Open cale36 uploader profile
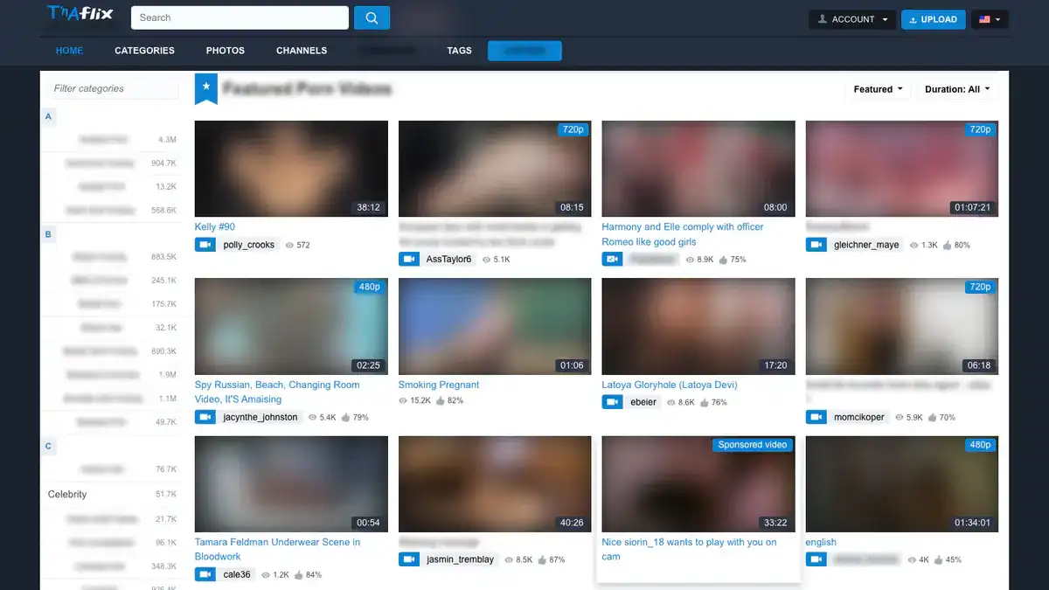The width and height of the screenshot is (1049, 590). 237,574
